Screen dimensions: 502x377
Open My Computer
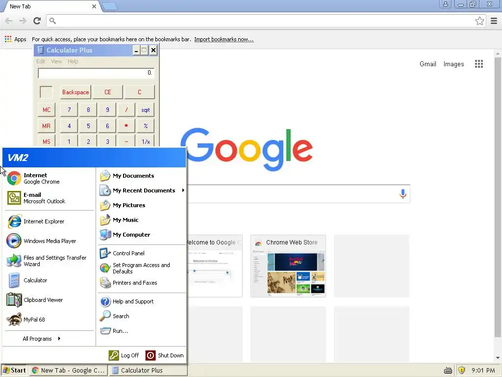pyautogui.click(x=142, y=235)
